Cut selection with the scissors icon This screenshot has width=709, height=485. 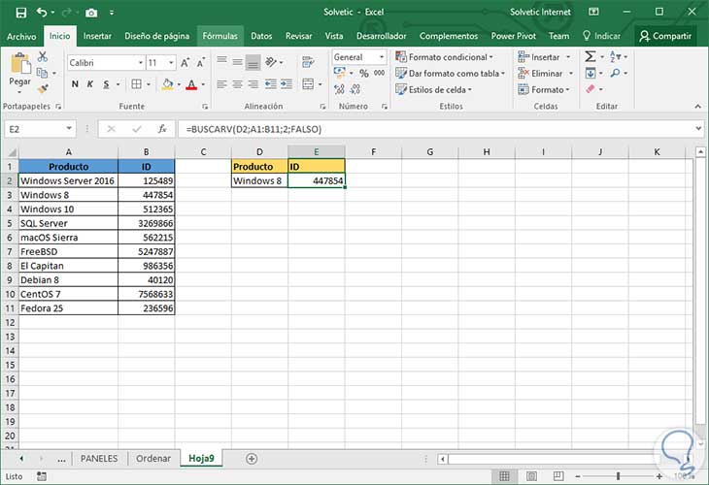pos(43,56)
